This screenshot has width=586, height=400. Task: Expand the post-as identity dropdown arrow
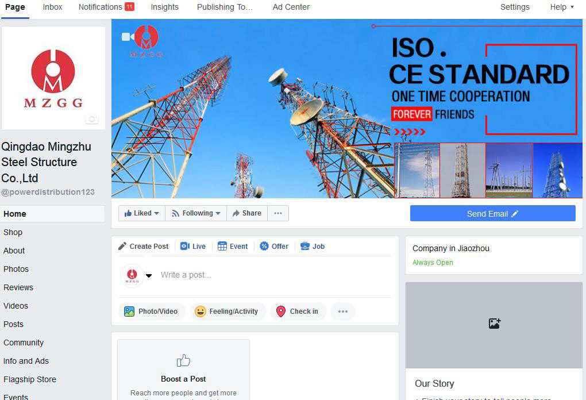pos(149,276)
